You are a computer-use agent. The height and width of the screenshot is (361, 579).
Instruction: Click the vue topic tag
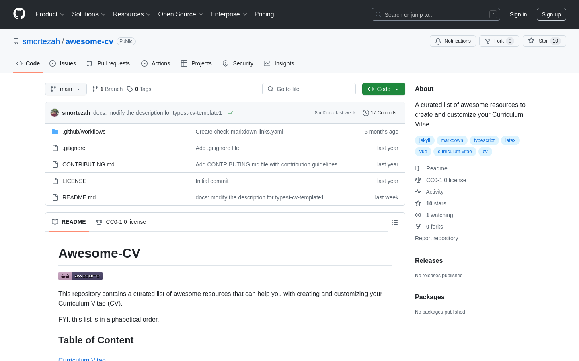click(423, 152)
